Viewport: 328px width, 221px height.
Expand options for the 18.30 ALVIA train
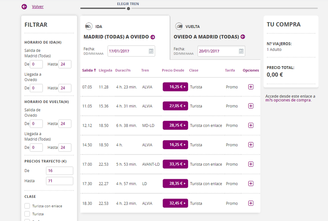251,203
